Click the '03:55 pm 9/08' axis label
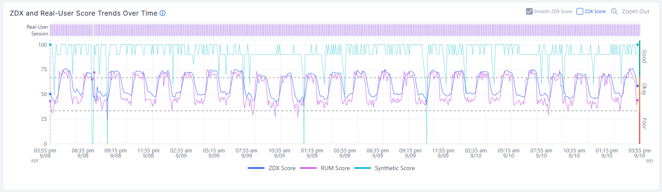This screenshot has height=192, width=662. (45, 153)
